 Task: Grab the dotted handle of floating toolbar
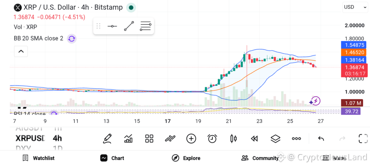(99, 26)
